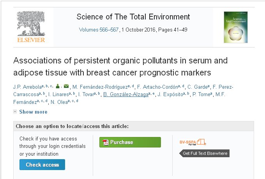Click the Purchase button label
This screenshot has width=265, height=179.
pyautogui.click(x=122, y=142)
